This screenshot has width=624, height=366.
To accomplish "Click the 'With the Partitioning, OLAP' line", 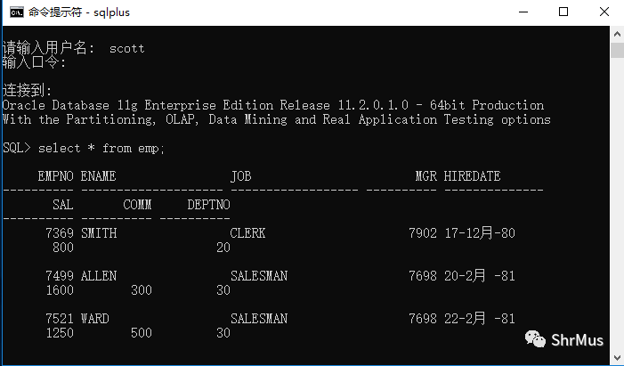I will (x=277, y=119).
